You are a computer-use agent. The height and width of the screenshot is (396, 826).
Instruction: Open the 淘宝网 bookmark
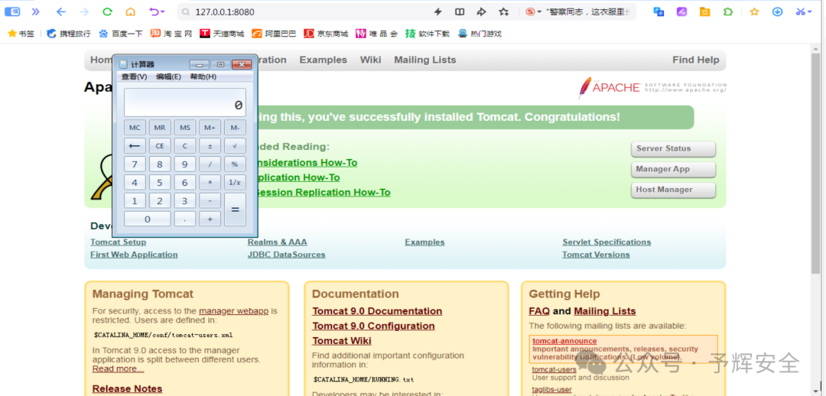click(172, 34)
